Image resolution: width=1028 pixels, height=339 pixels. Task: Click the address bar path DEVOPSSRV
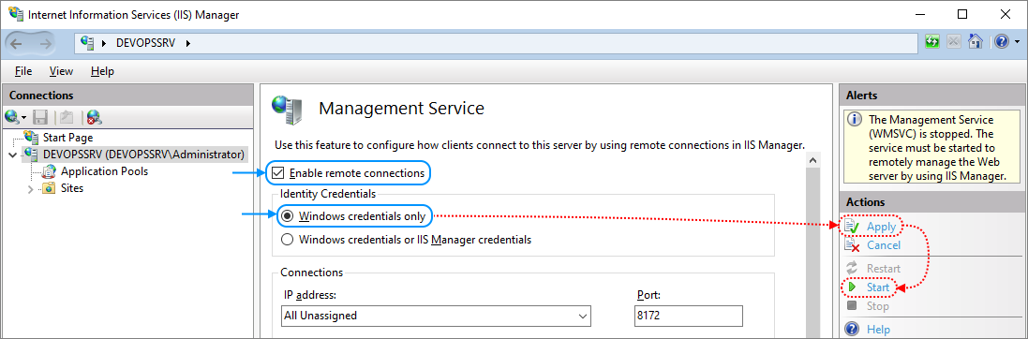(145, 43)
